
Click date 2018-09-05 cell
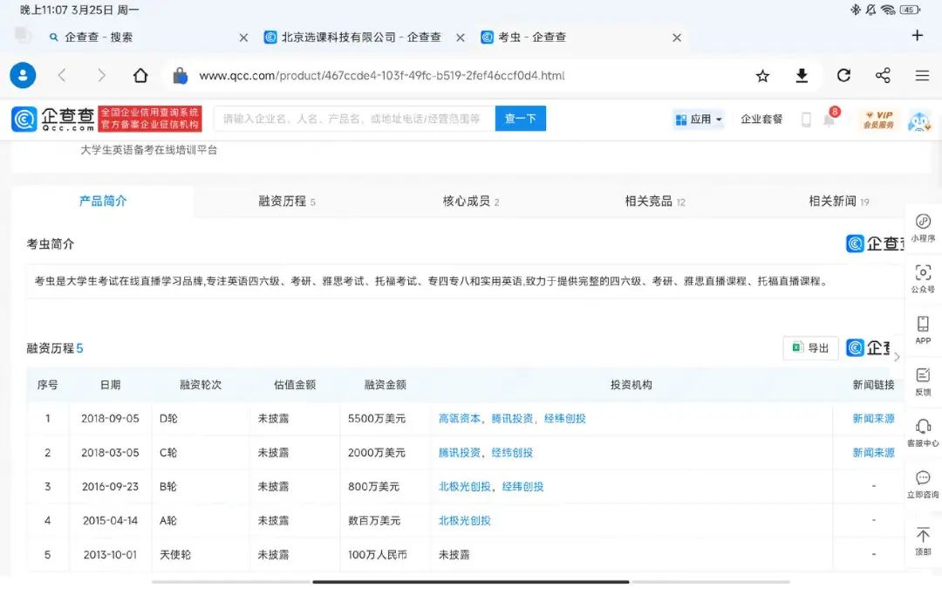[110, 418]
